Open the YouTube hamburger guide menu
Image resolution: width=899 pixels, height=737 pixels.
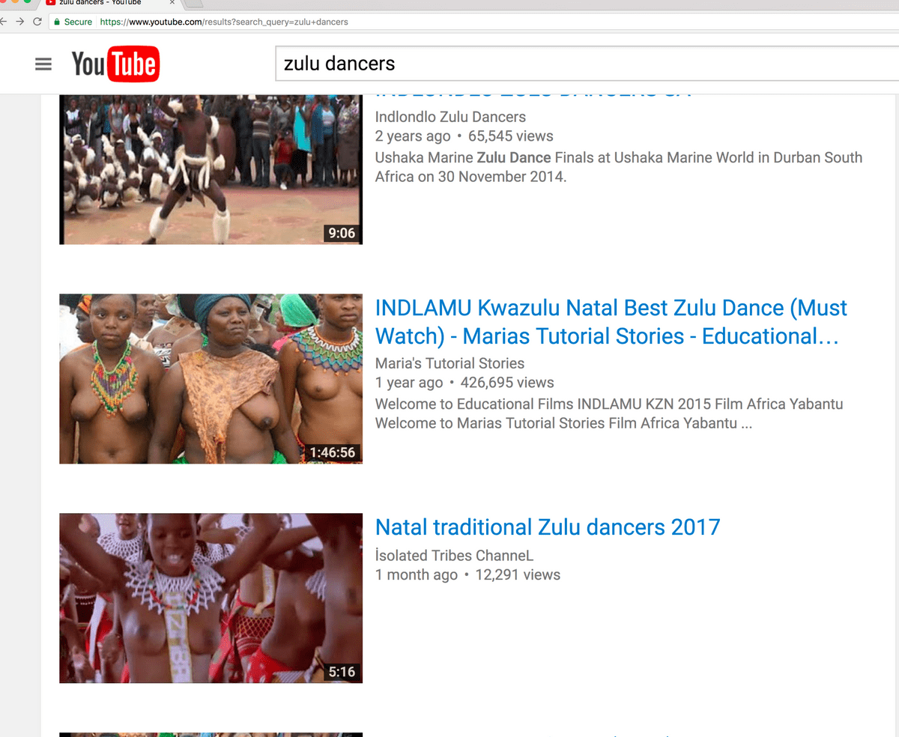pos(43,64)
